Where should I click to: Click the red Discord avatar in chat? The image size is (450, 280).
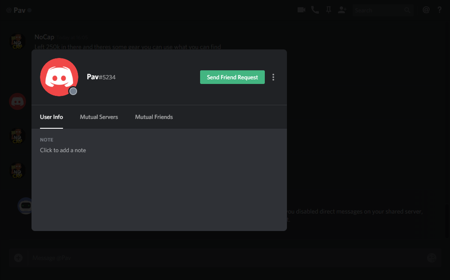(x=17, y=101)
